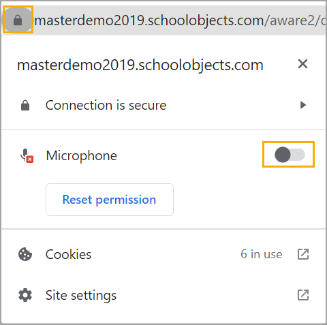Click the padlock icon beside Connection is secure

25,106
